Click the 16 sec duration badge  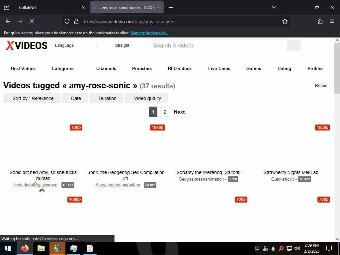pyautogui.click(x=305, y=179)
